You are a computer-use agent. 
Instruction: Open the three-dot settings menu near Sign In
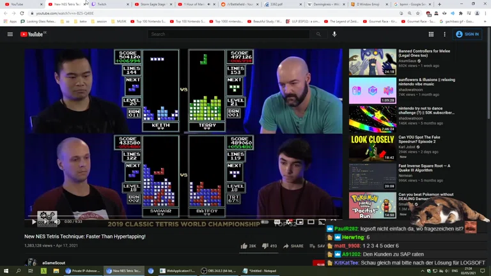444,34
